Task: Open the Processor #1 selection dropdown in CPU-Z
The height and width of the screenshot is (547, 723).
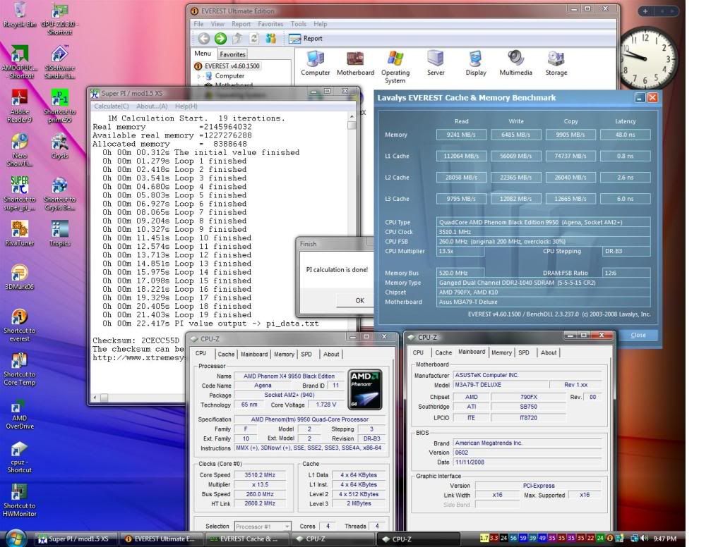Action: (x=263, y=527)
